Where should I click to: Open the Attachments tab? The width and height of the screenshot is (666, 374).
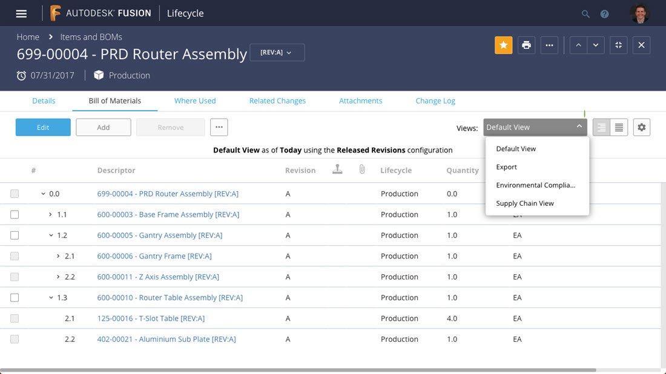pos(361,100)
